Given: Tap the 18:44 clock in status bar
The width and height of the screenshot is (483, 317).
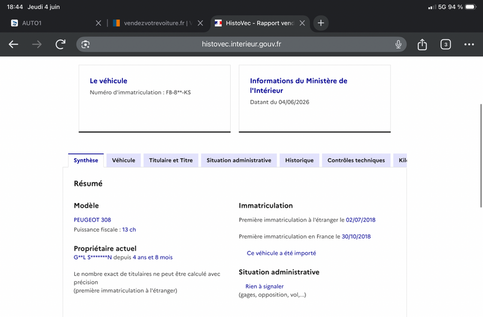Looking at the screenshot, I should [x=14, y=7].
